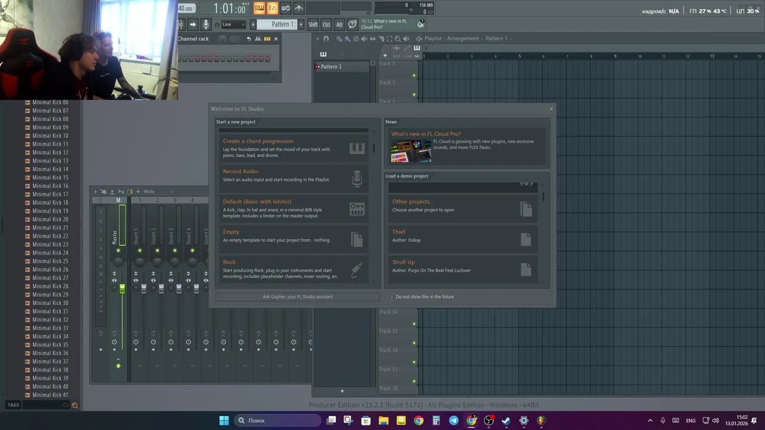This screenshot has width=765, height=430.
Task: Toggle Track 2 mute light in Playlist
Action: tap(414, 94)
